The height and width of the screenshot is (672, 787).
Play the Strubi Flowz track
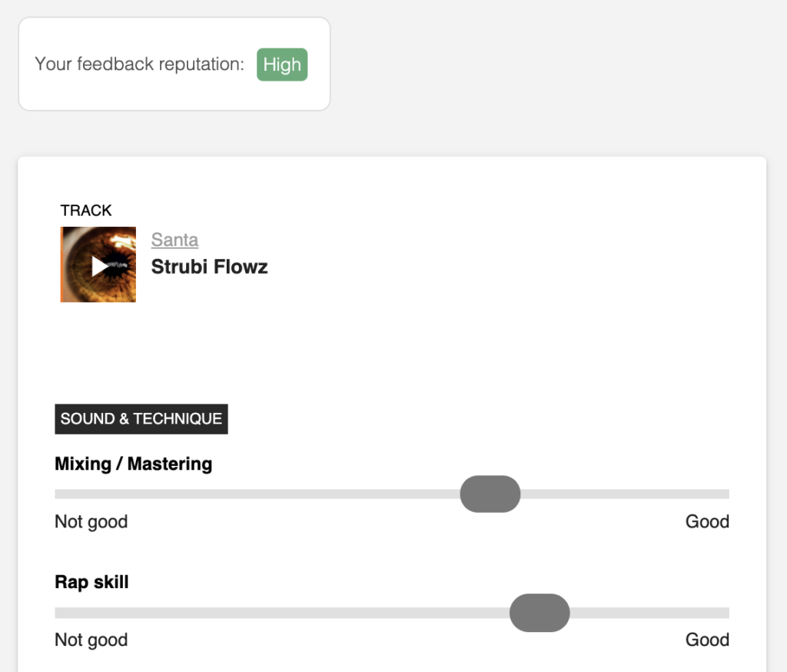[x=100, y=266]
